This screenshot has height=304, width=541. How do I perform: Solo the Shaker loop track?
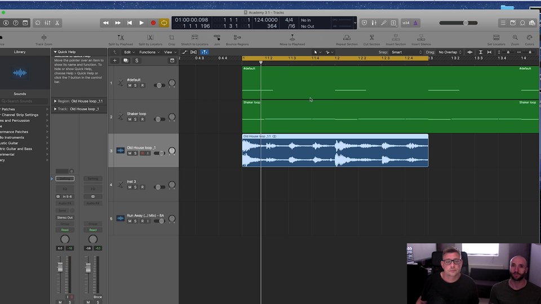[136, 119]
